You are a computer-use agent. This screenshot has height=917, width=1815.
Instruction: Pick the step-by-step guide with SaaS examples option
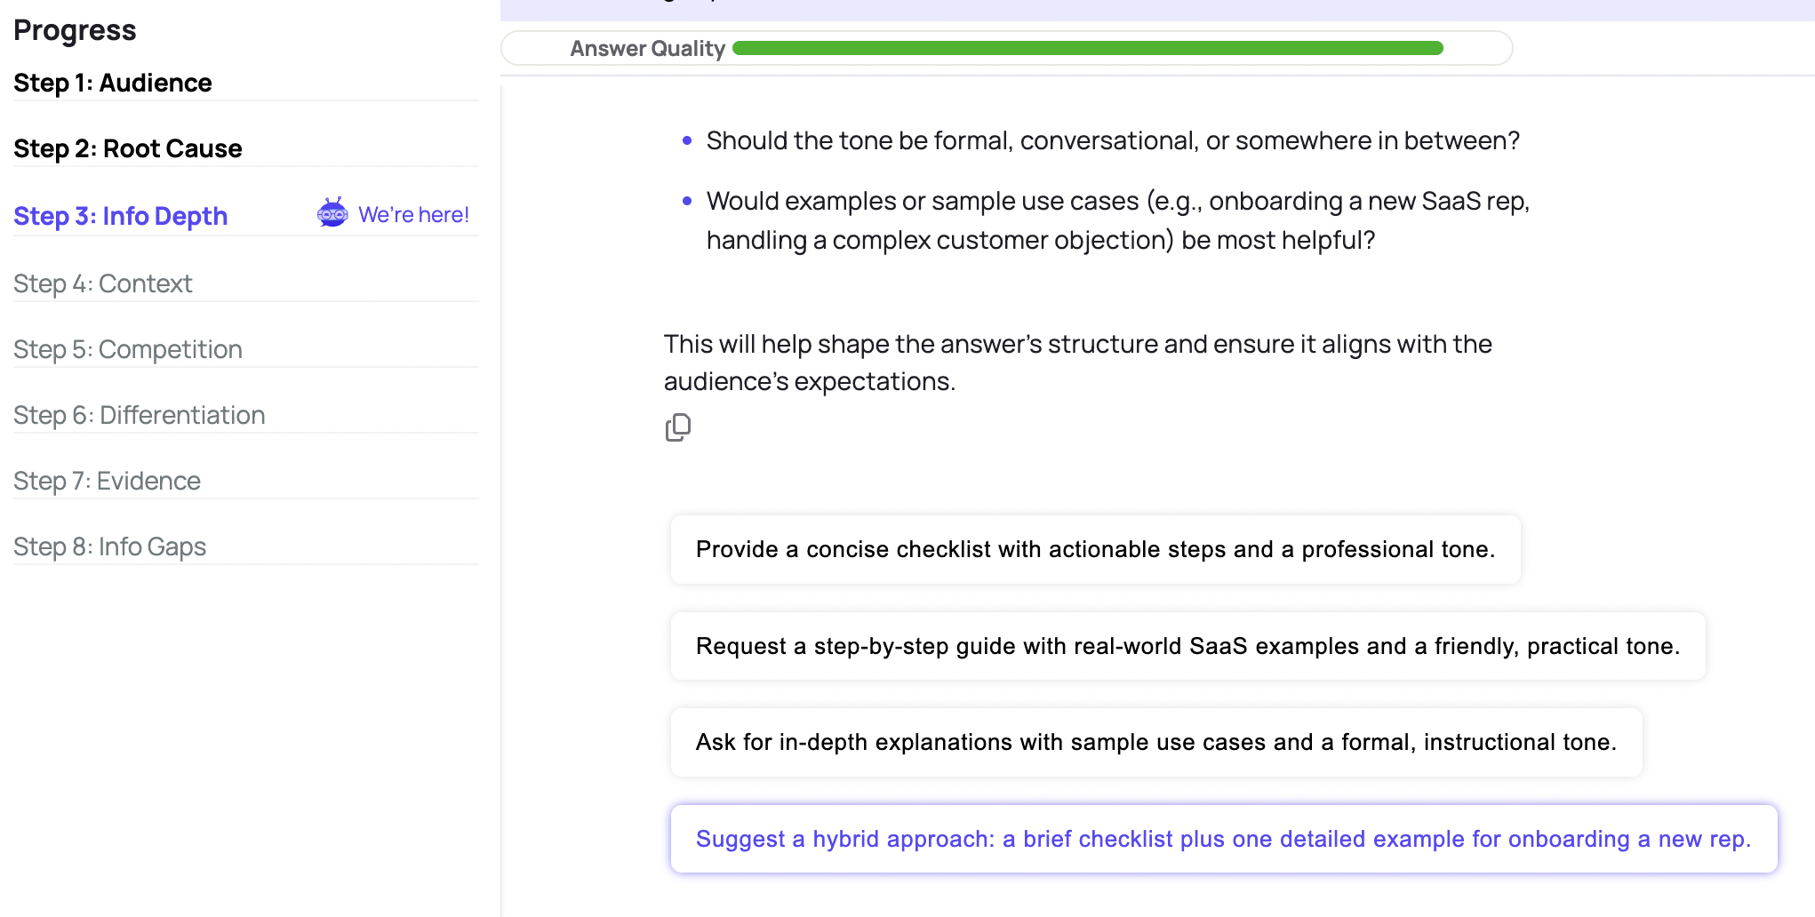point(1187,646)
